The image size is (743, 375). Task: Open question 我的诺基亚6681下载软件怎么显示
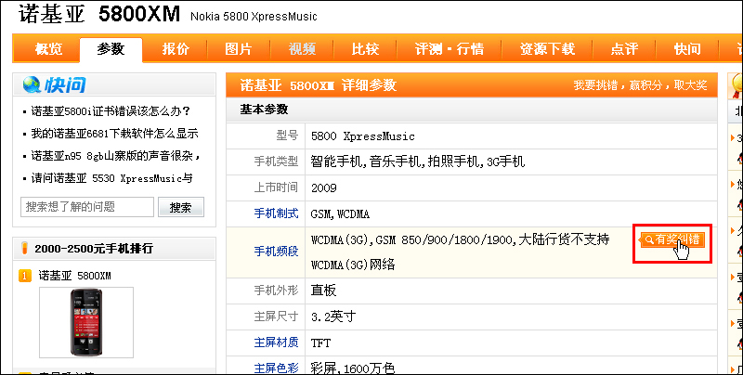pos(114,134)
